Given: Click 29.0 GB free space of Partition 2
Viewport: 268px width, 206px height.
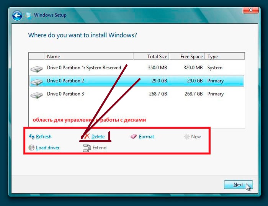Looking at the screenshot, I should coord(195,81).
